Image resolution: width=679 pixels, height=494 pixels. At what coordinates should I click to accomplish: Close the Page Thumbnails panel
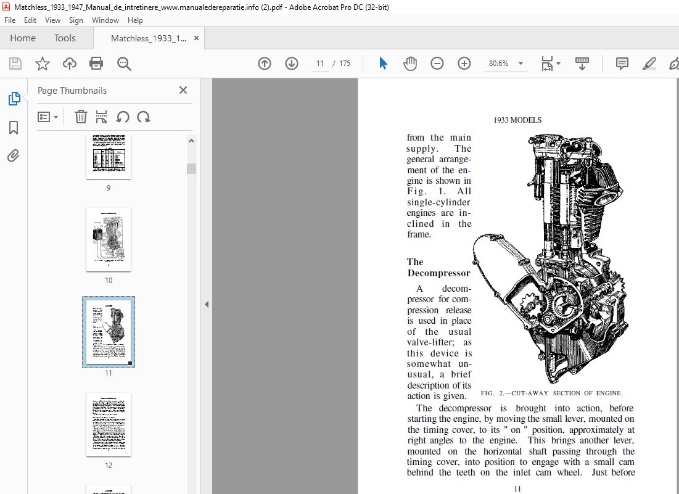tap(183, 90)
